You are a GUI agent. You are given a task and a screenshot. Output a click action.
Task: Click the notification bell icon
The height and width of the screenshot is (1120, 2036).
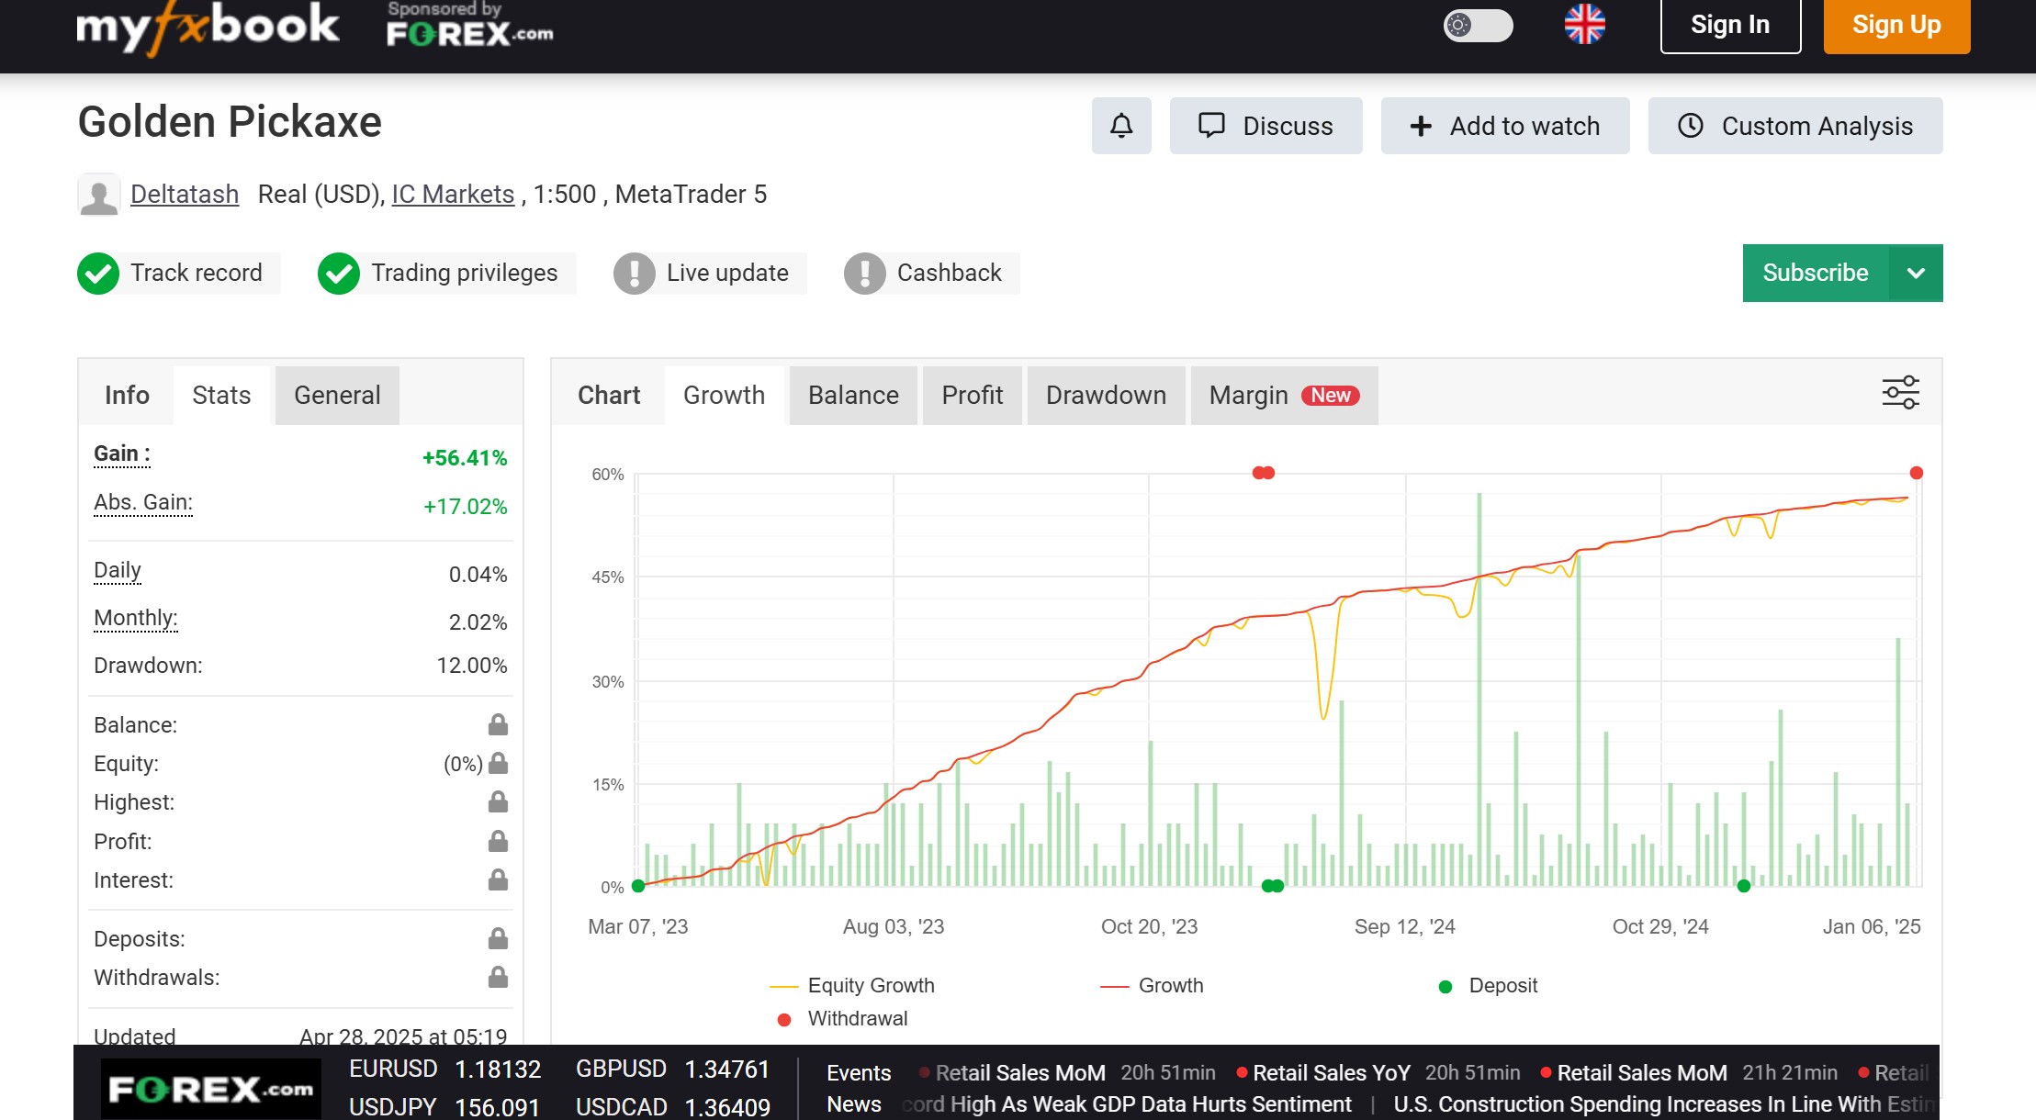click(1120, 126)
